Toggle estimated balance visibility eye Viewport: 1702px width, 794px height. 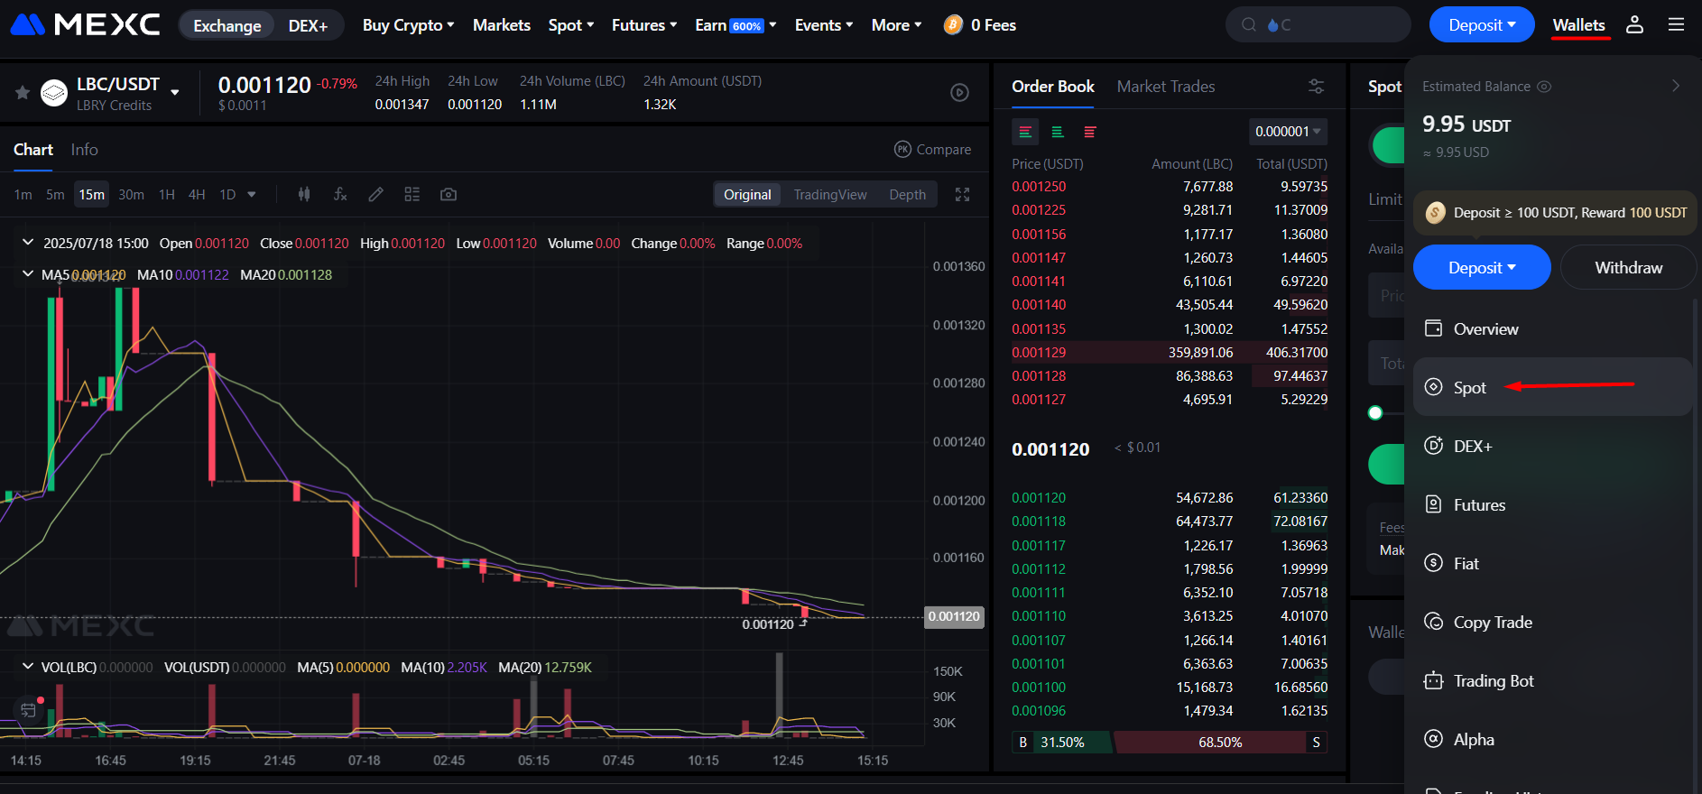(x=1544, y=87)
